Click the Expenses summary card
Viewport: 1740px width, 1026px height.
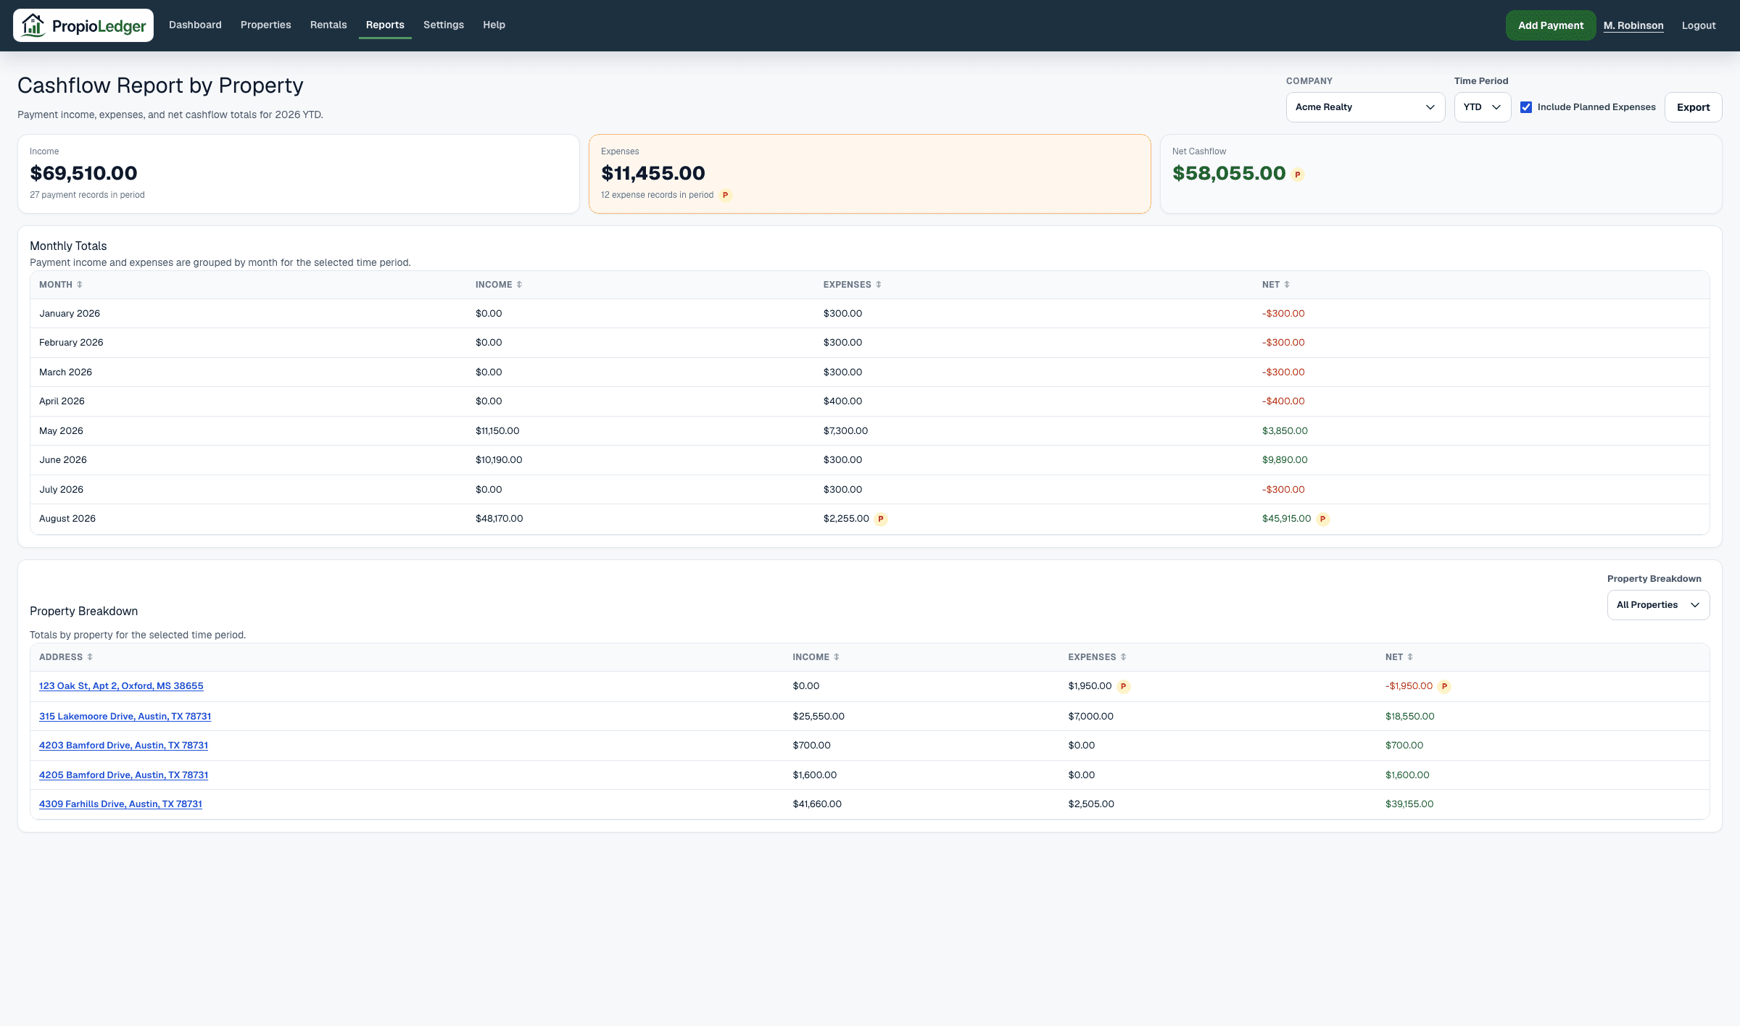(x=870, y=174)
